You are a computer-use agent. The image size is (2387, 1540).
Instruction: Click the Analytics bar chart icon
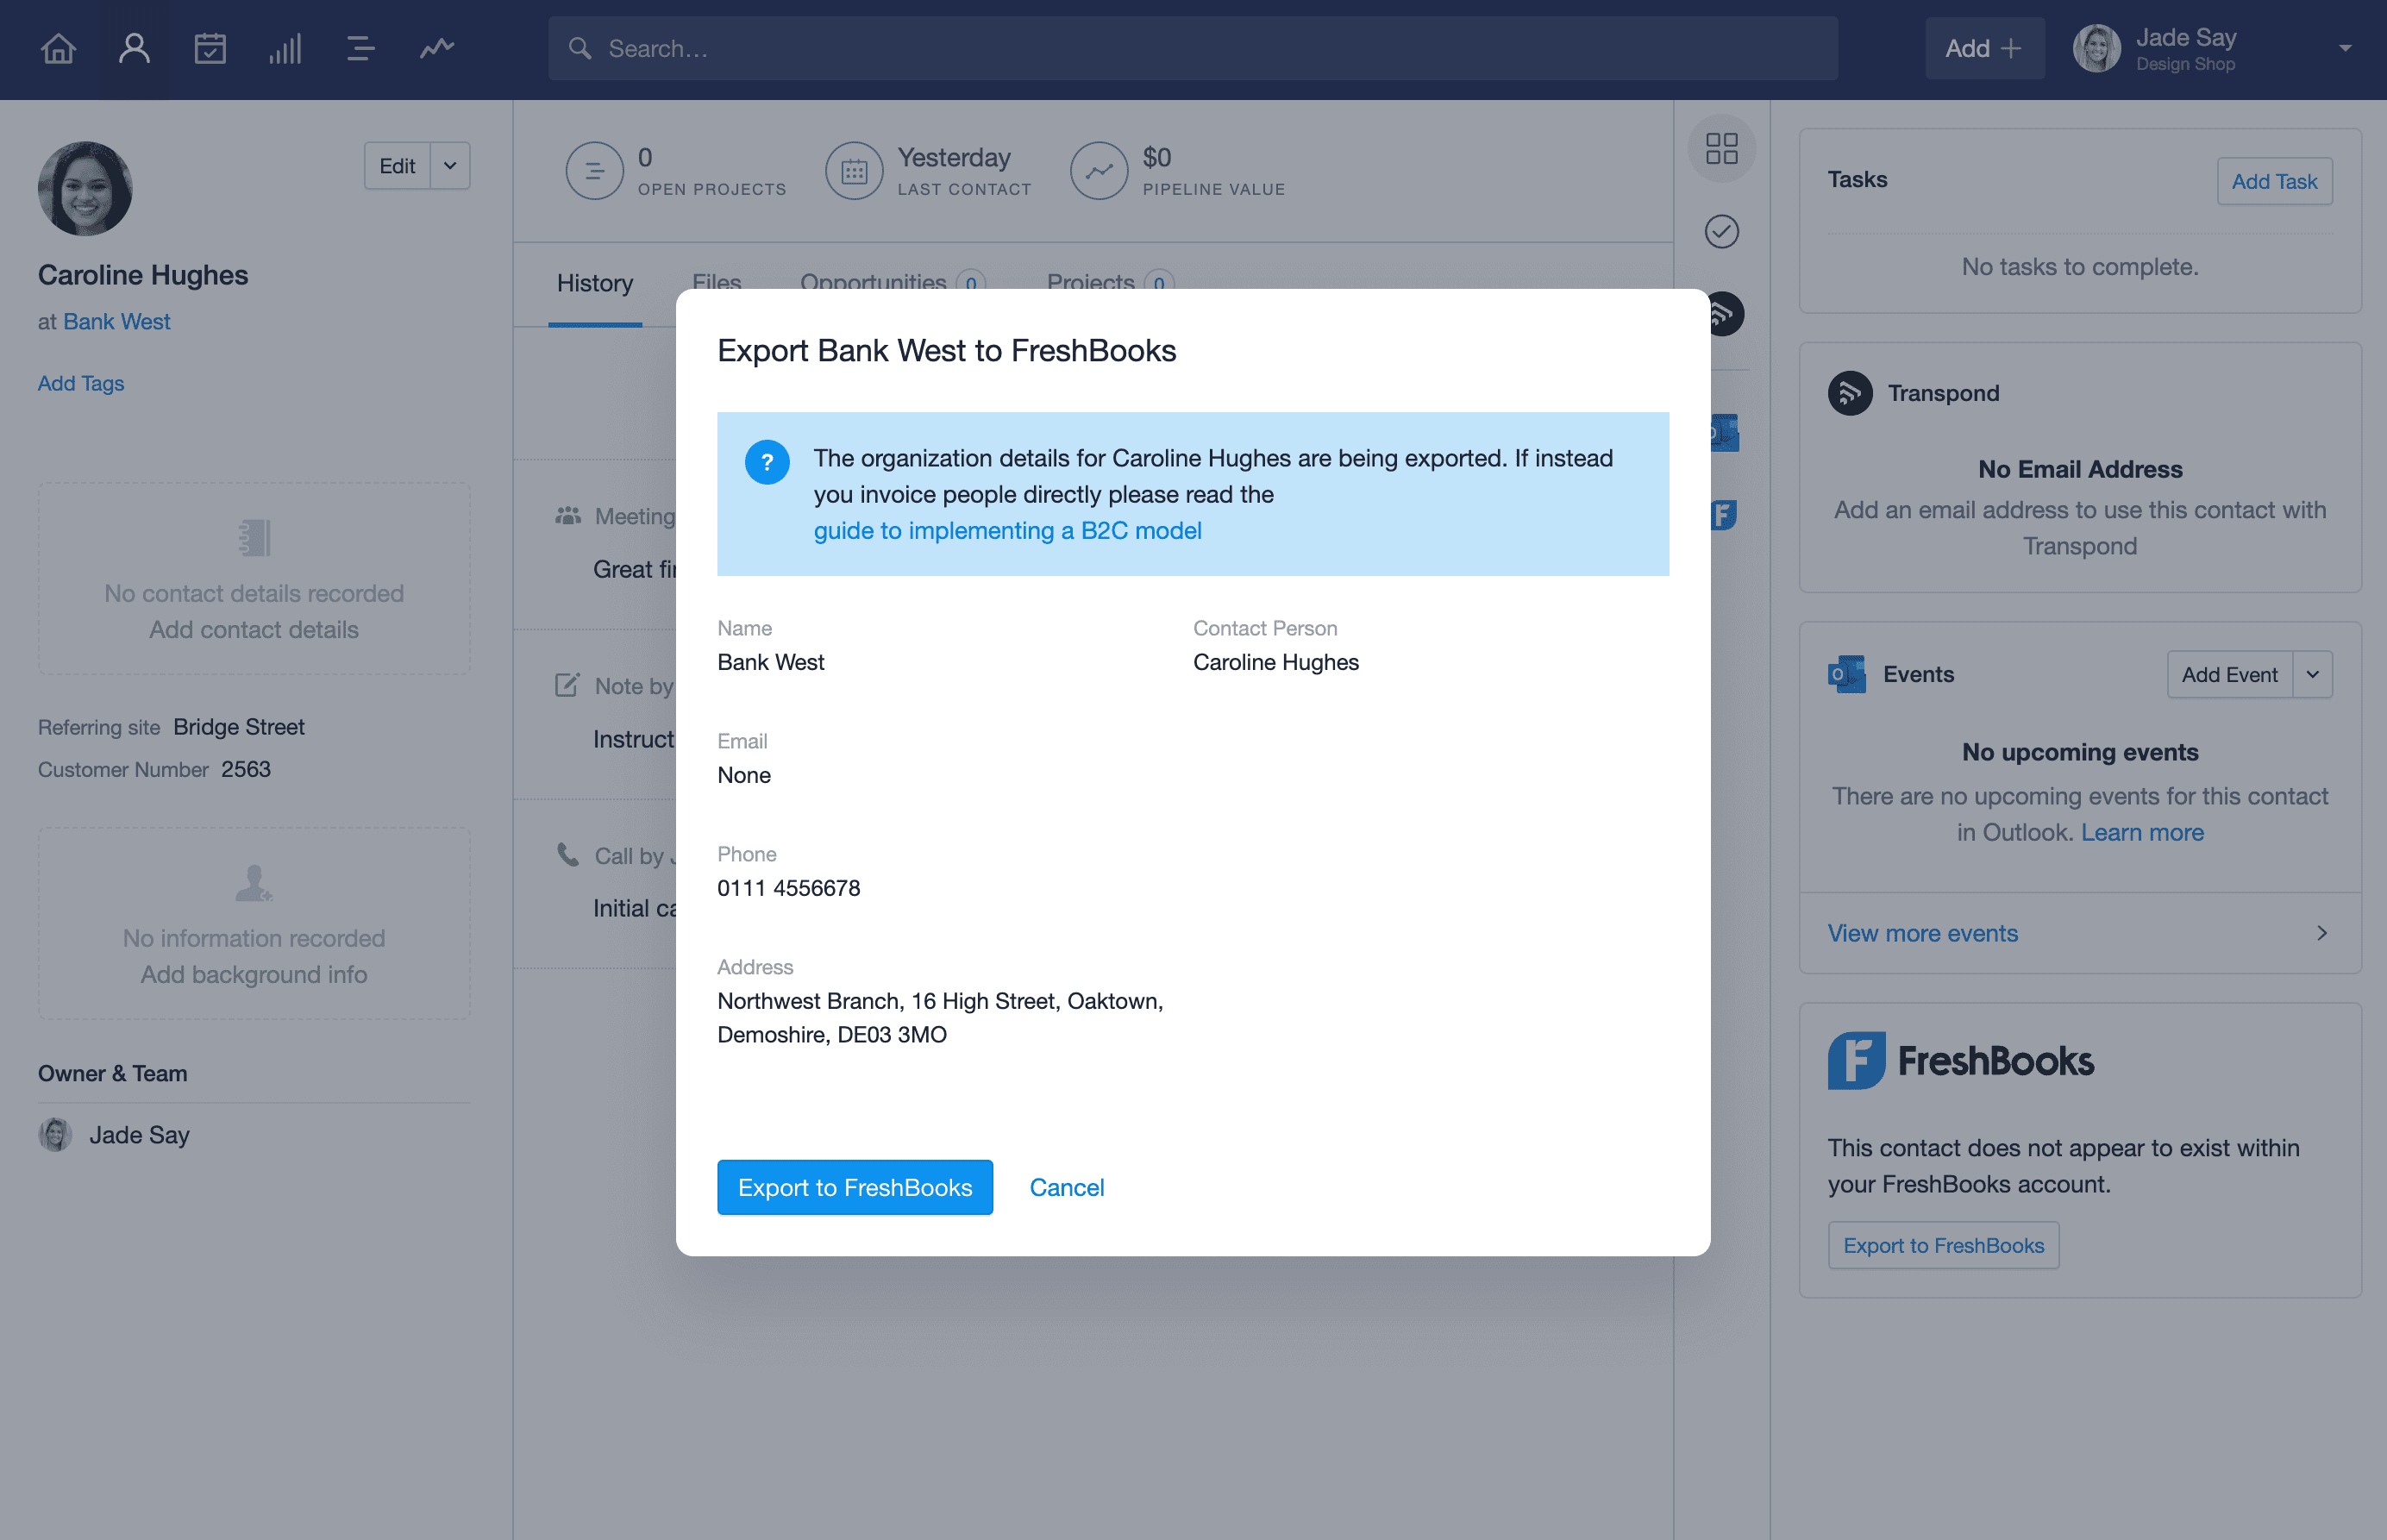tap(284, 47)
